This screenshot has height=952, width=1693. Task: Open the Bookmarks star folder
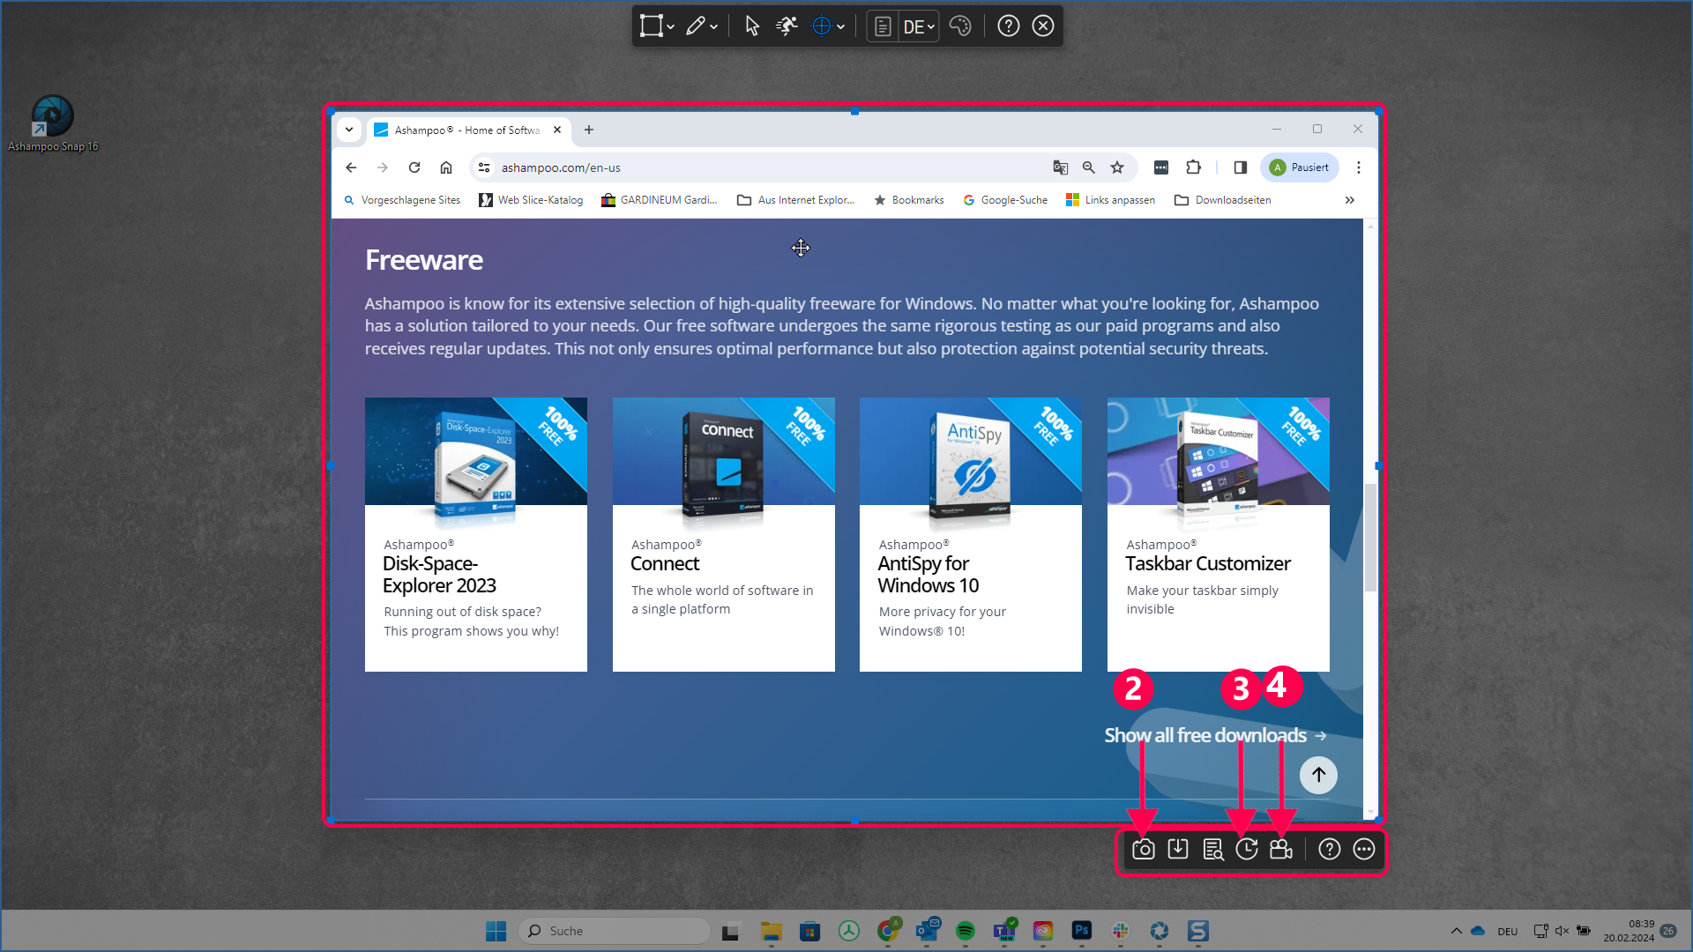pyautogui.click(x=909, y=200)
